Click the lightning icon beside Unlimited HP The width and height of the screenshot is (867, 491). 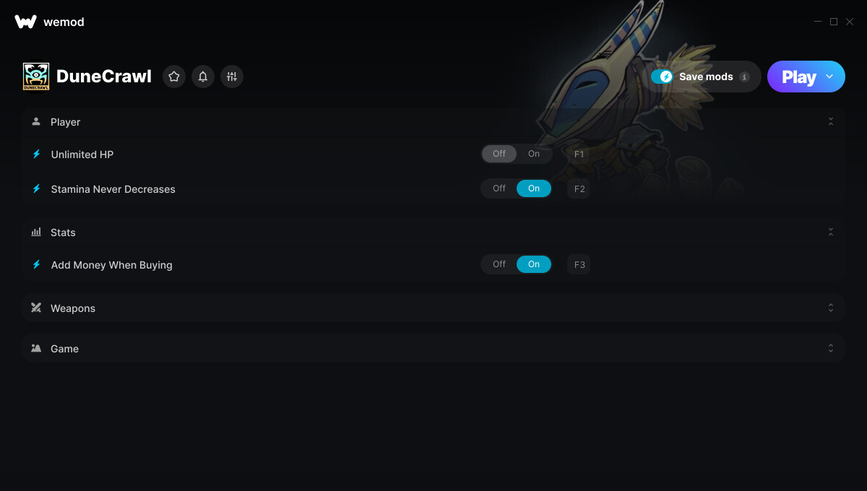coord(36,154)
